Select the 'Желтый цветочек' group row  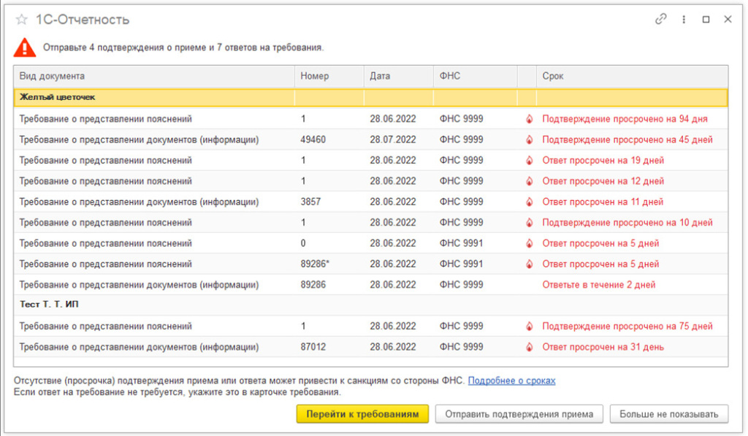pos(370,97)
